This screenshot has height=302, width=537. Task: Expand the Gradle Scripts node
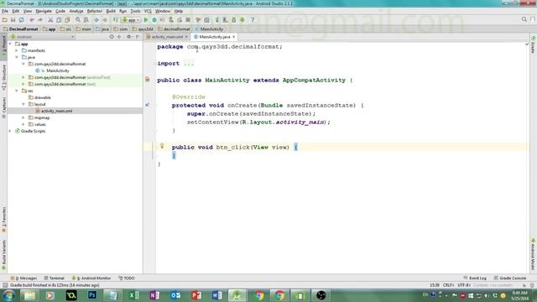(10, 131)
